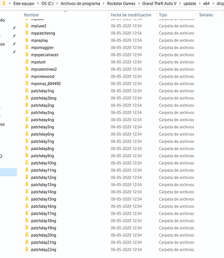Screen dimensions: 224x258
Task: Select the patchday17ng folder name
Action: (x=43, y=214)
